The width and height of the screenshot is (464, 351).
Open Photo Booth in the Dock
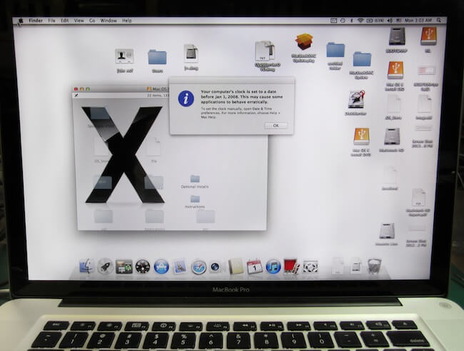(291, 266)
